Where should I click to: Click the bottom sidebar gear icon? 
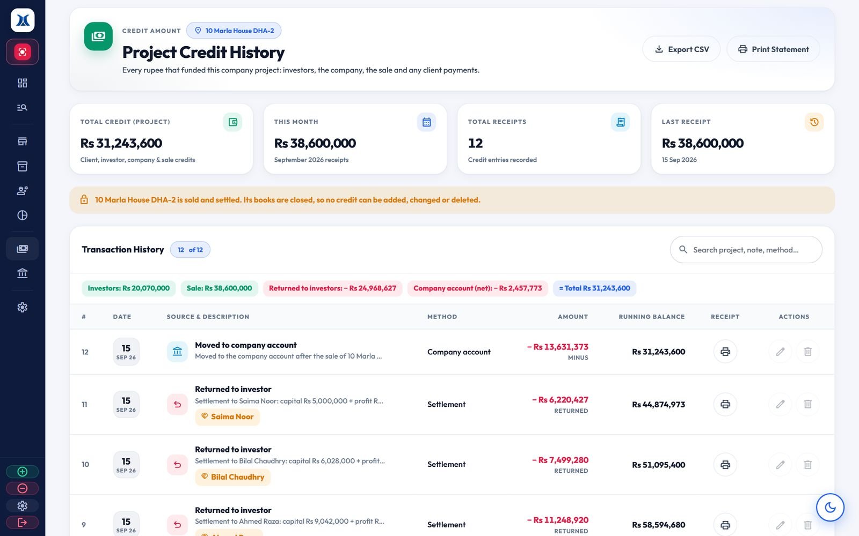pos(23,505)
